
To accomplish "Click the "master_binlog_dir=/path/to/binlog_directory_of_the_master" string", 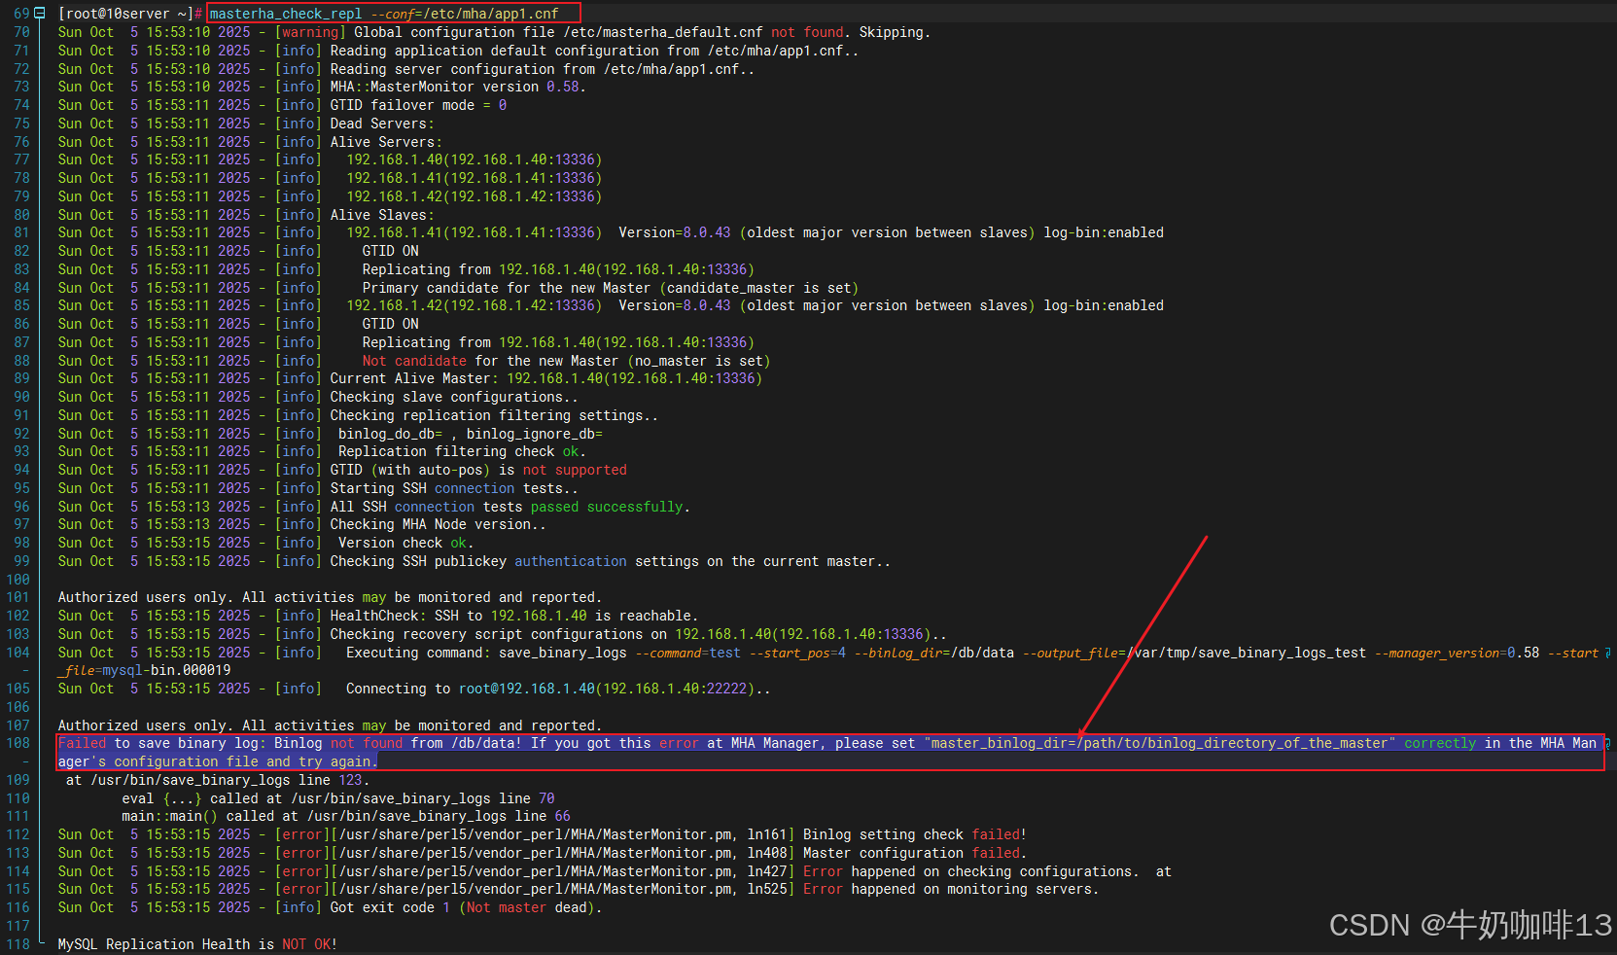I will click(1159, 743).
